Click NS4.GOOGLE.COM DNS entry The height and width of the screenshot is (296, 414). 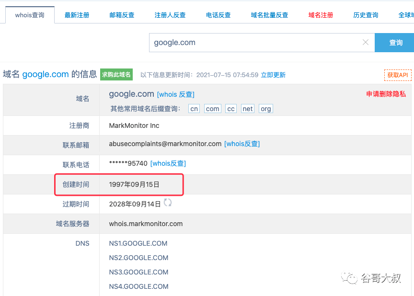coord(138,286)
